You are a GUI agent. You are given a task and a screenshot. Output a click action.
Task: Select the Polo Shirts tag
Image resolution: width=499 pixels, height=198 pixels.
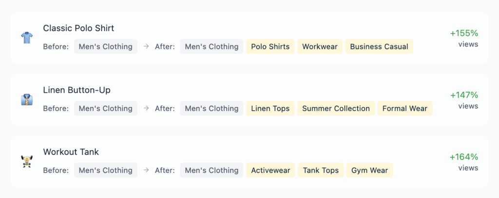click(x=270, y=46)
